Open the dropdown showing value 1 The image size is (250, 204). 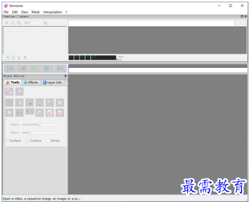click(30, 111)
